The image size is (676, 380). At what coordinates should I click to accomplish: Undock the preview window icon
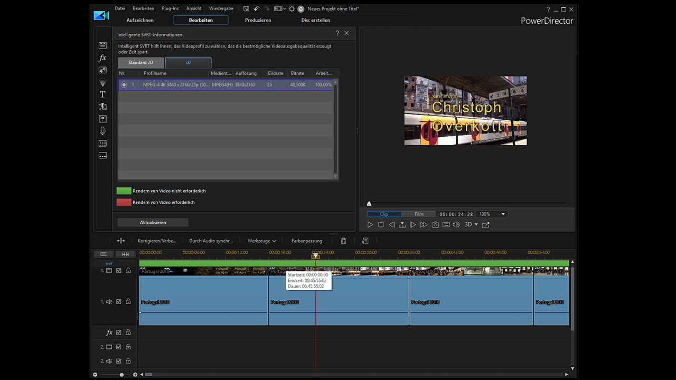click(x=485, y=225)
